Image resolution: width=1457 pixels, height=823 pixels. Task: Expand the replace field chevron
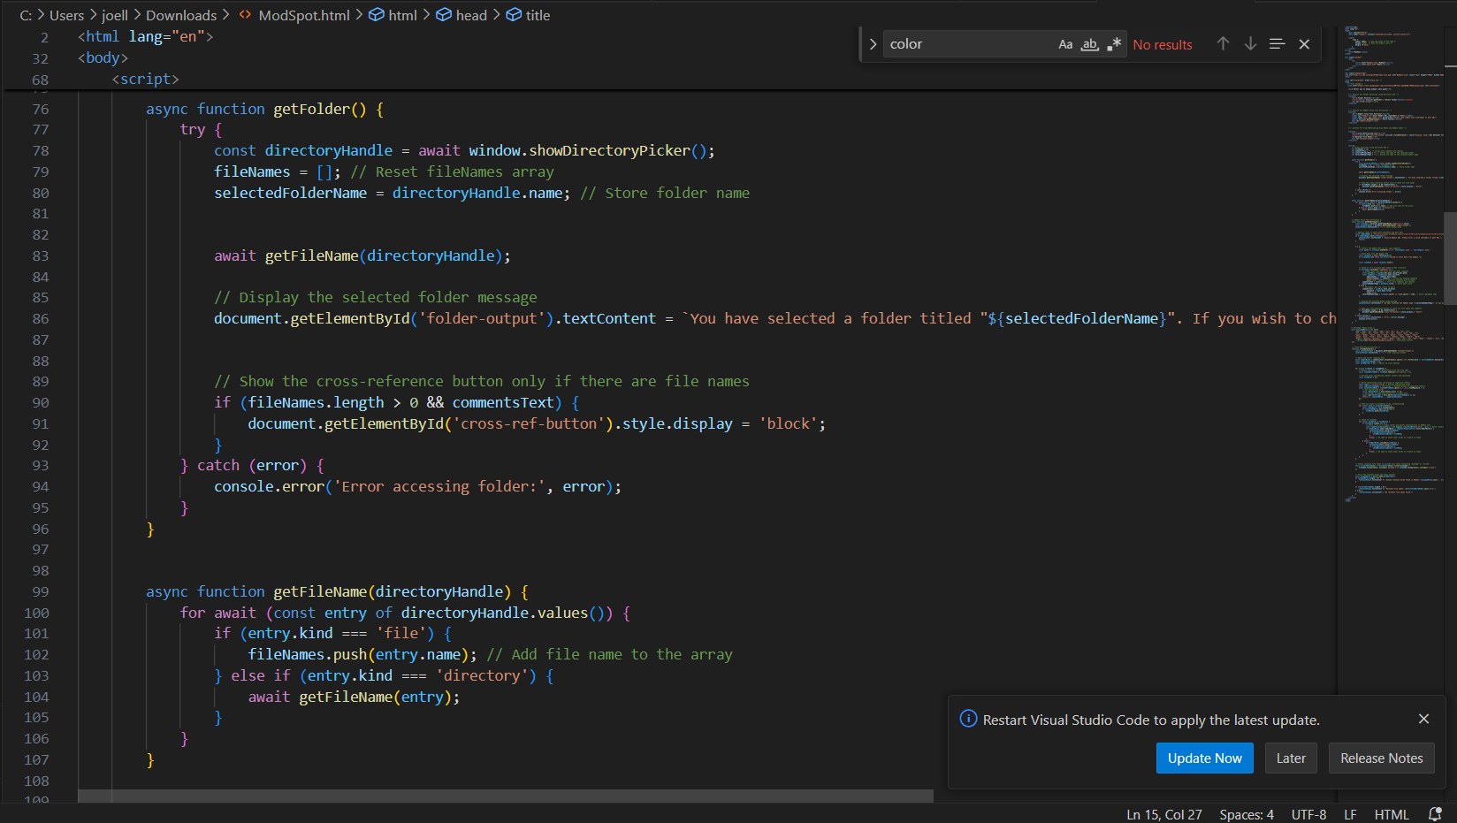click(x=873, y=44)
